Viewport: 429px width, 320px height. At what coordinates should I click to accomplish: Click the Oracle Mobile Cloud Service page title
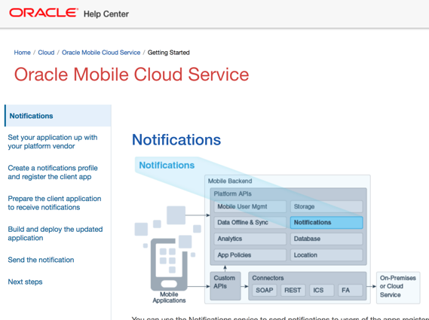132,75
